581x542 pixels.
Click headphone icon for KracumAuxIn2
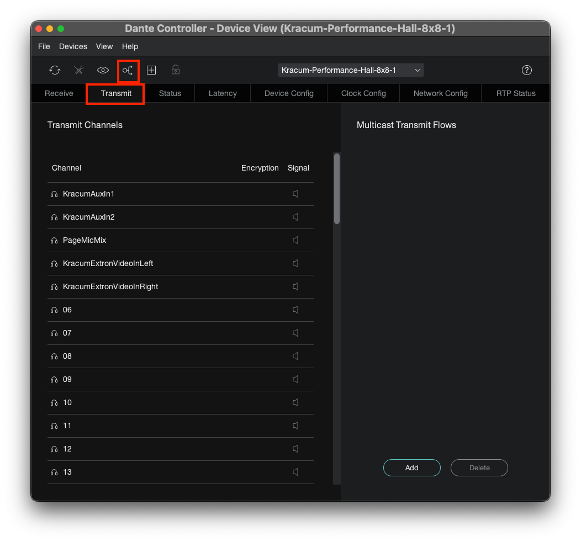click(54, 217)
